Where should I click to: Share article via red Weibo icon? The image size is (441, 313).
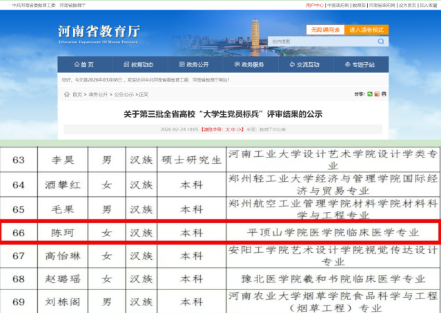376,94
